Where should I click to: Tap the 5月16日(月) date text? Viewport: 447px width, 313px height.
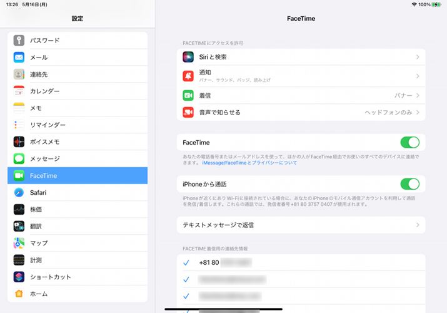(35, 4)
